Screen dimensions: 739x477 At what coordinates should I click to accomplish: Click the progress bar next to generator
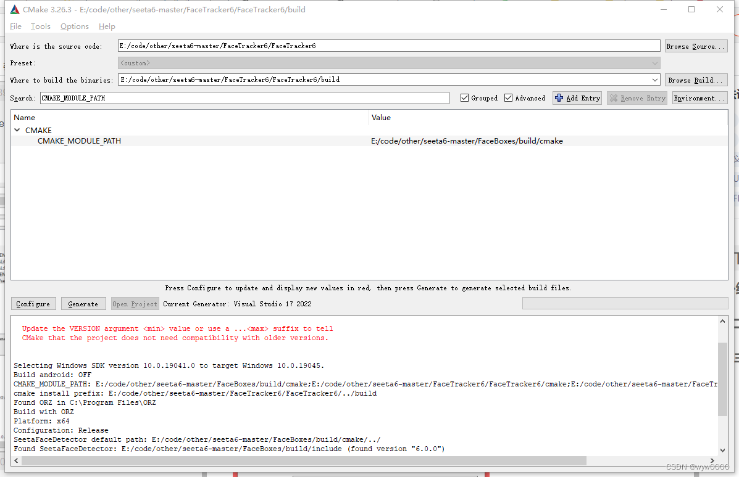[625, 303]
